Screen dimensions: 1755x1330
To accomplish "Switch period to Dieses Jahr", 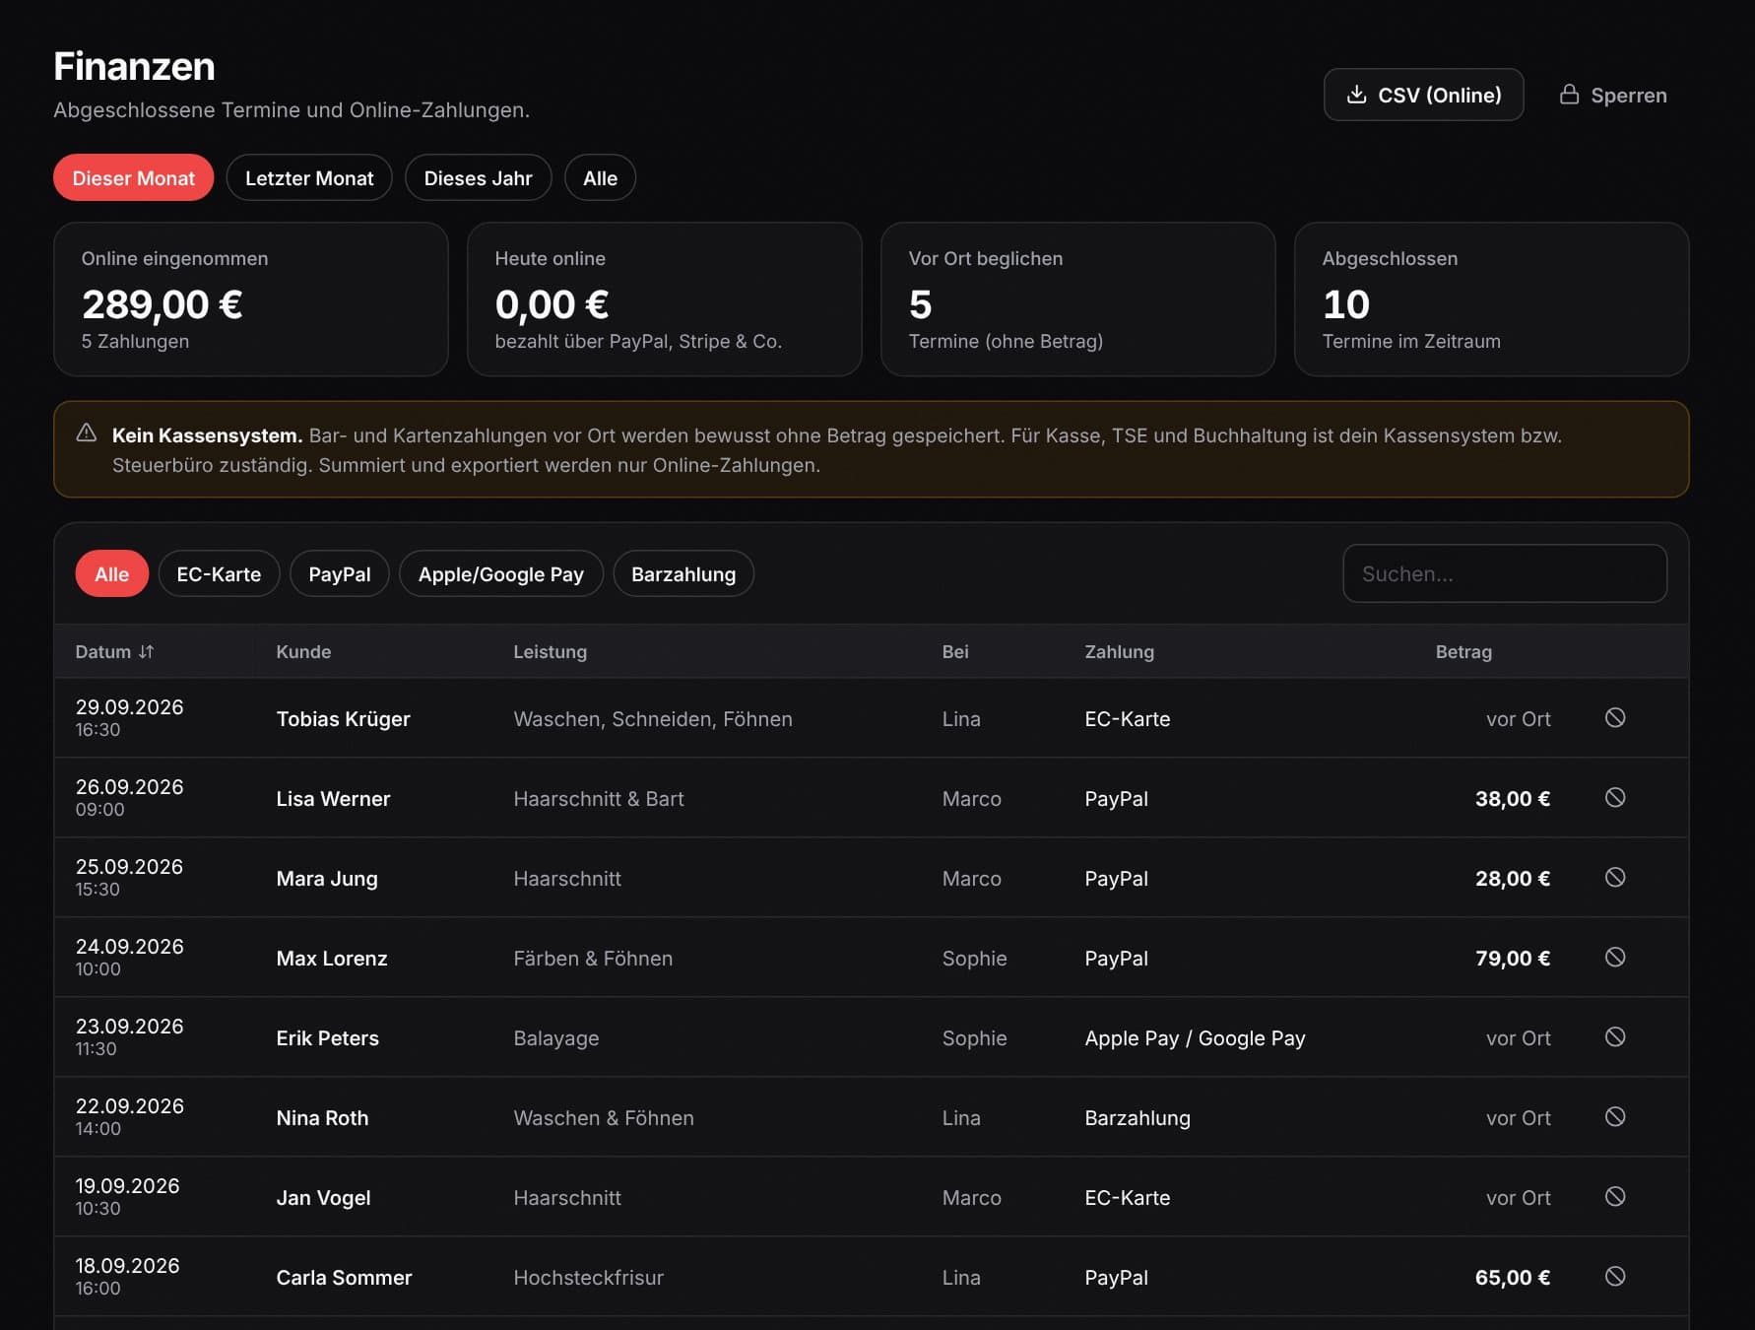I will click(478, 177).
